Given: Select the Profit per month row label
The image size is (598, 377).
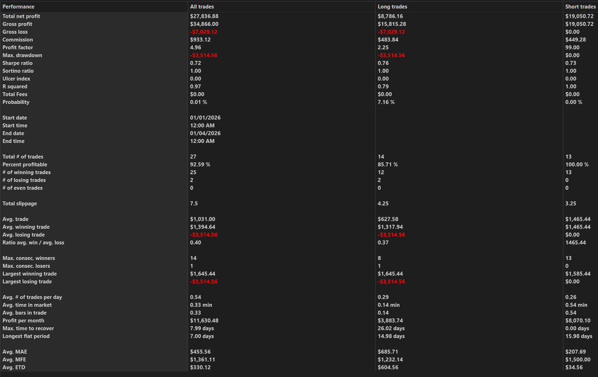Looking at the screenshot, I should [x=23, y=321].
